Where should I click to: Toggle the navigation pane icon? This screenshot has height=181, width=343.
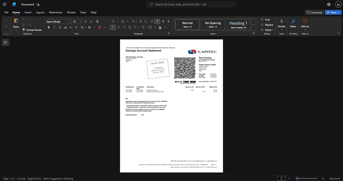6,42
